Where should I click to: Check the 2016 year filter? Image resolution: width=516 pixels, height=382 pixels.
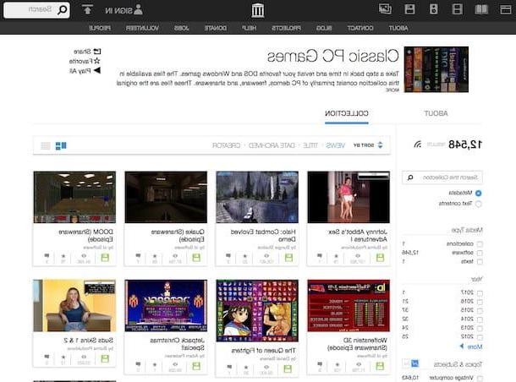click(x=480, y=302)
